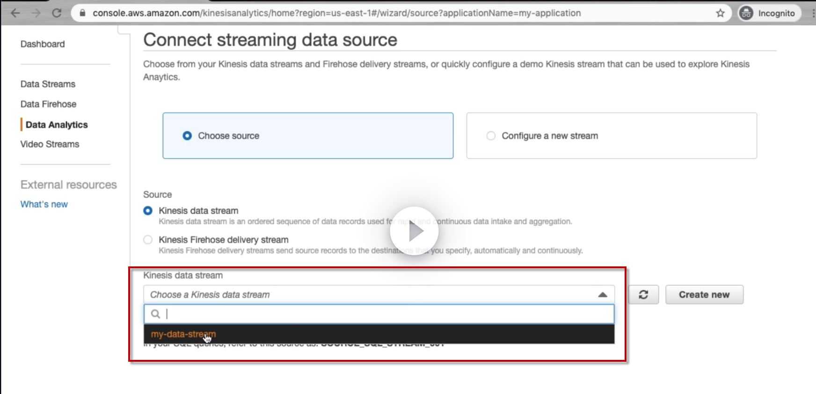Click the search magnifier in the stream dropdown
Screen dimensions: 816x394
(156, 314)
